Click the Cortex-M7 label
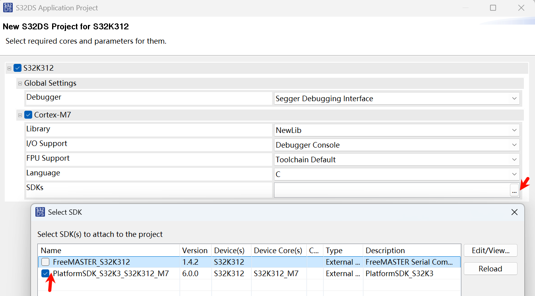Image resolution: width=535 pixels, height=296 pixels. 53,115
